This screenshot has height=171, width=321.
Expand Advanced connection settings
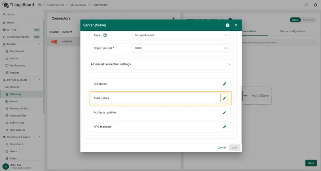(160, 64)
